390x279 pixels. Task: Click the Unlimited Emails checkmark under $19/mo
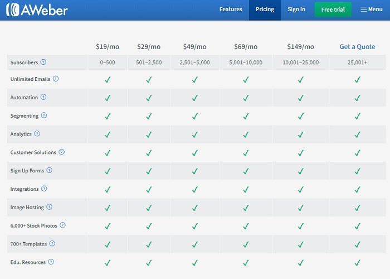(108, 79)
